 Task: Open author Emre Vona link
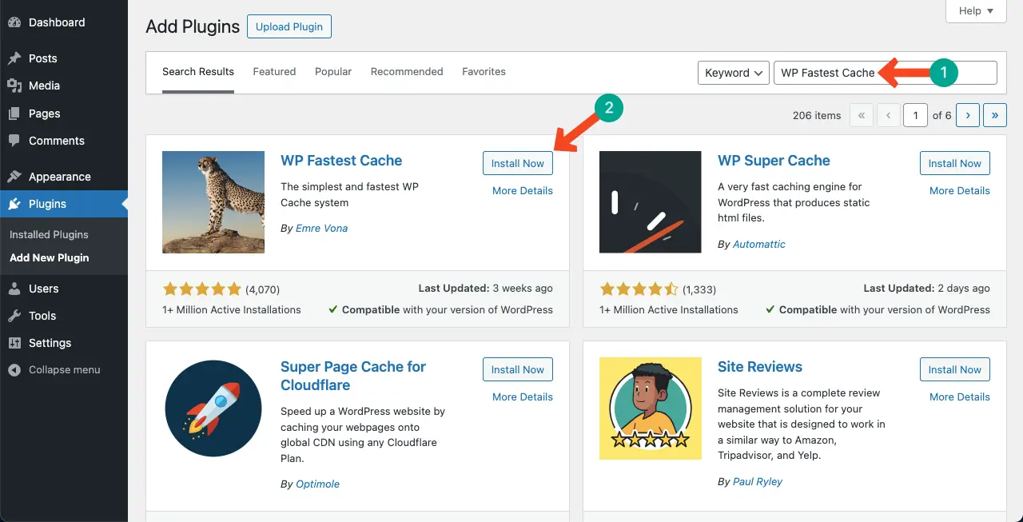(322, 229)
